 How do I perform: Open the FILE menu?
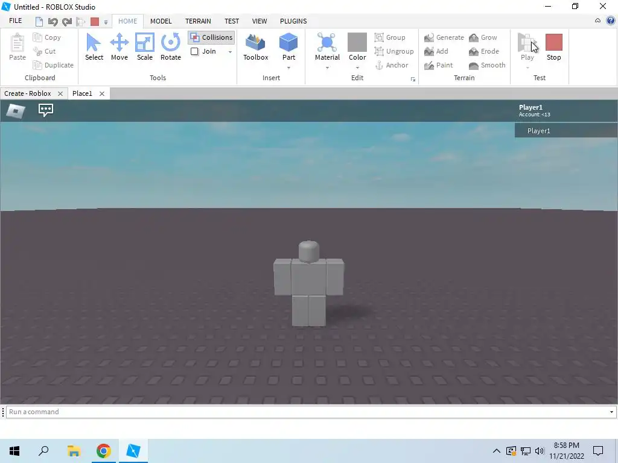coord(15,20)
